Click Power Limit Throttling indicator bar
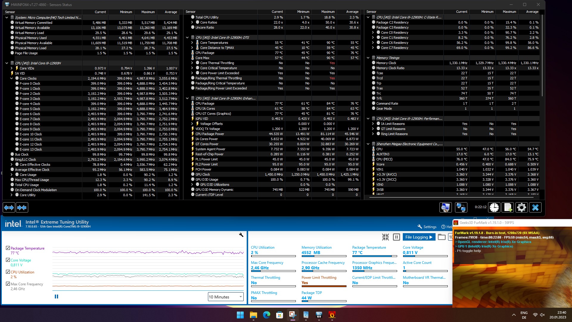Viewport: 572px width, 322px height. [x=324, y=286]
